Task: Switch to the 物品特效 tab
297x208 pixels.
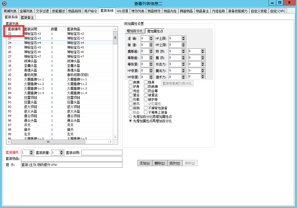Action: 154,11
